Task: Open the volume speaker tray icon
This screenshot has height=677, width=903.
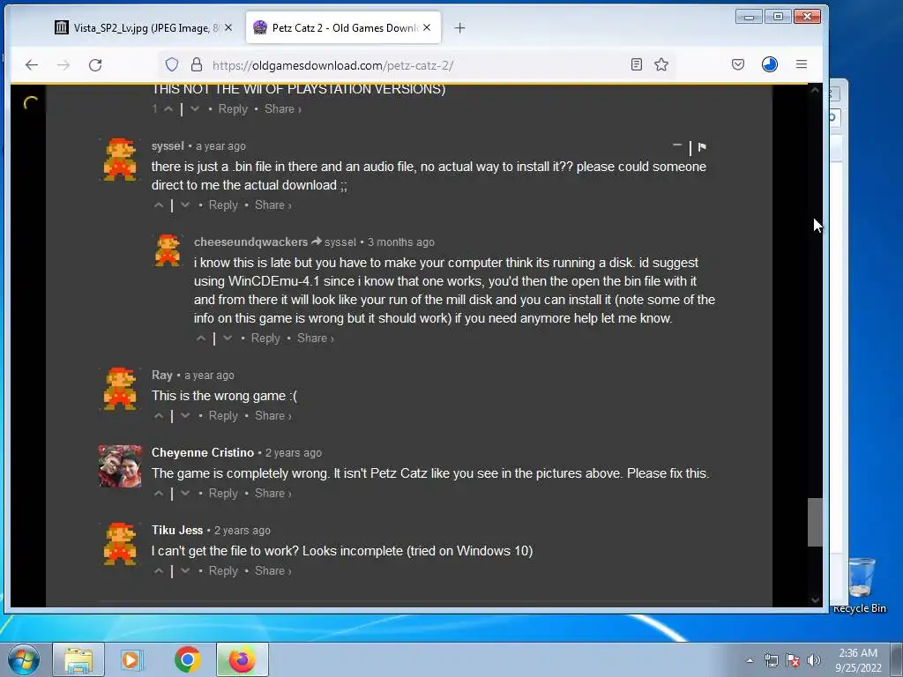Action: pyautogui.click(x=813, y=660)
